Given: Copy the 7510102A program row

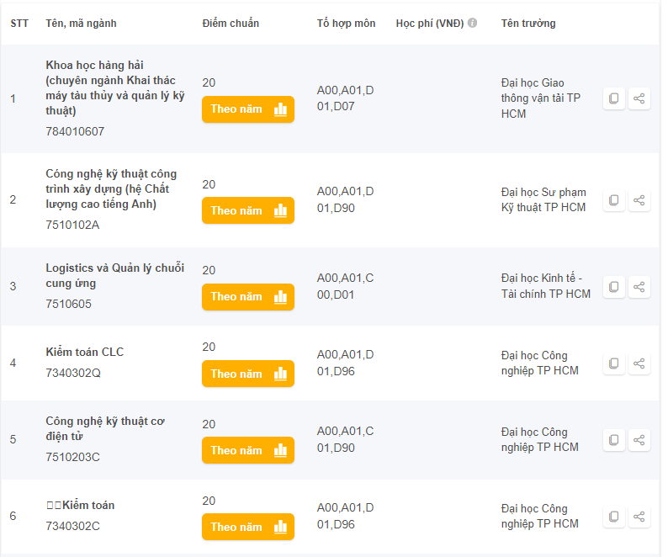Looking at the screenshot, I should coord(614,200).
